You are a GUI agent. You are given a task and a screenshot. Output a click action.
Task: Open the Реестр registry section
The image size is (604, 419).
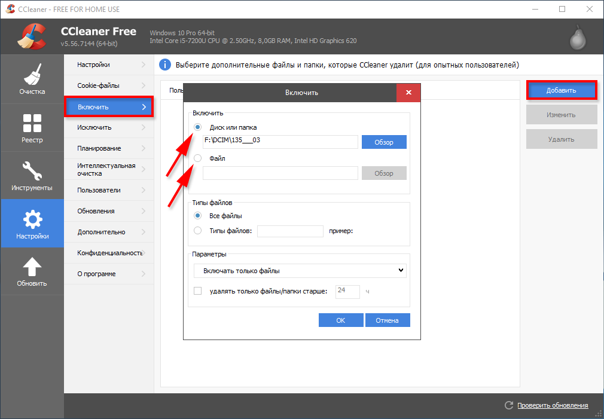[x=32, y=128]
